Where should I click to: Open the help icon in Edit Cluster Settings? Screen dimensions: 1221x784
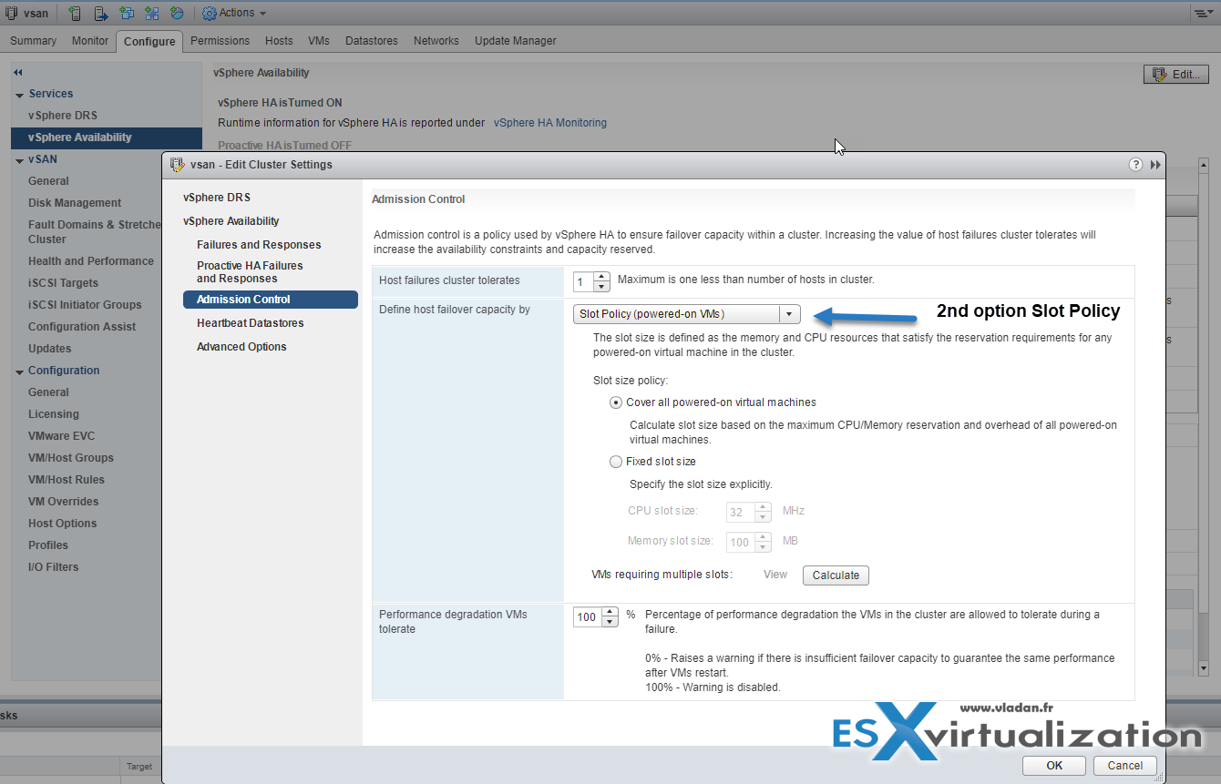(1135, 165)
